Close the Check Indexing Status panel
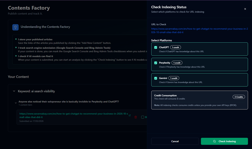Viewport: 252px width, 149px height. (x=245, y=9)
